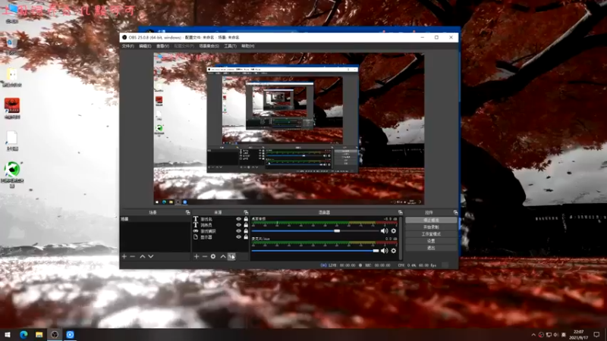
Task: Click the OBS icon in the taskbar
Action: click(54, 334)
